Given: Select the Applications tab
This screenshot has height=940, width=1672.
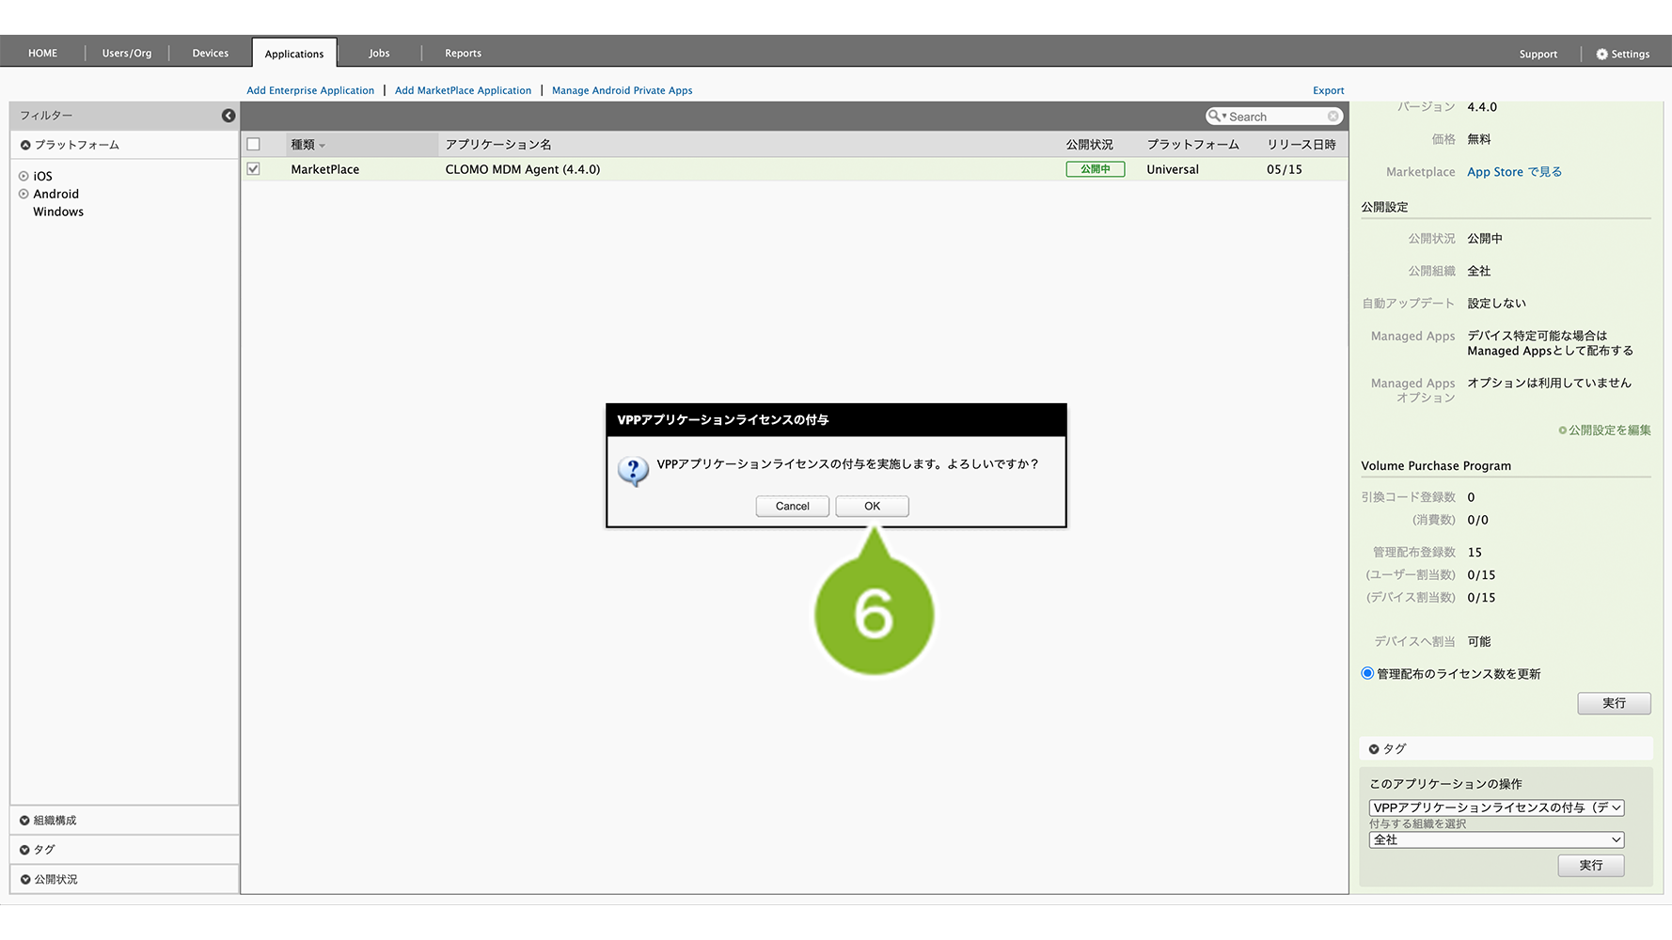Looking at the screenshot, I should point(294,54).
